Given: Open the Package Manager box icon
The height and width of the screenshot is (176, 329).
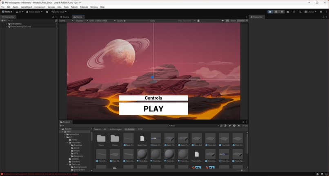Looking at the screenshot, I should [x=47, y=12].
